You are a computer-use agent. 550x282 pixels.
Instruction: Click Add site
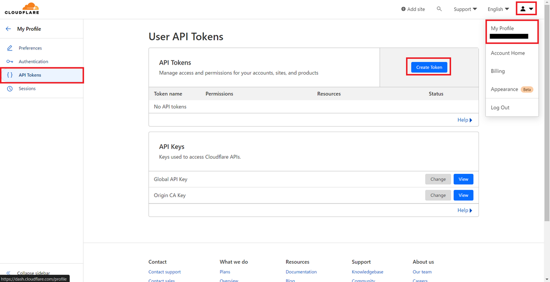(x=413, y=9)
